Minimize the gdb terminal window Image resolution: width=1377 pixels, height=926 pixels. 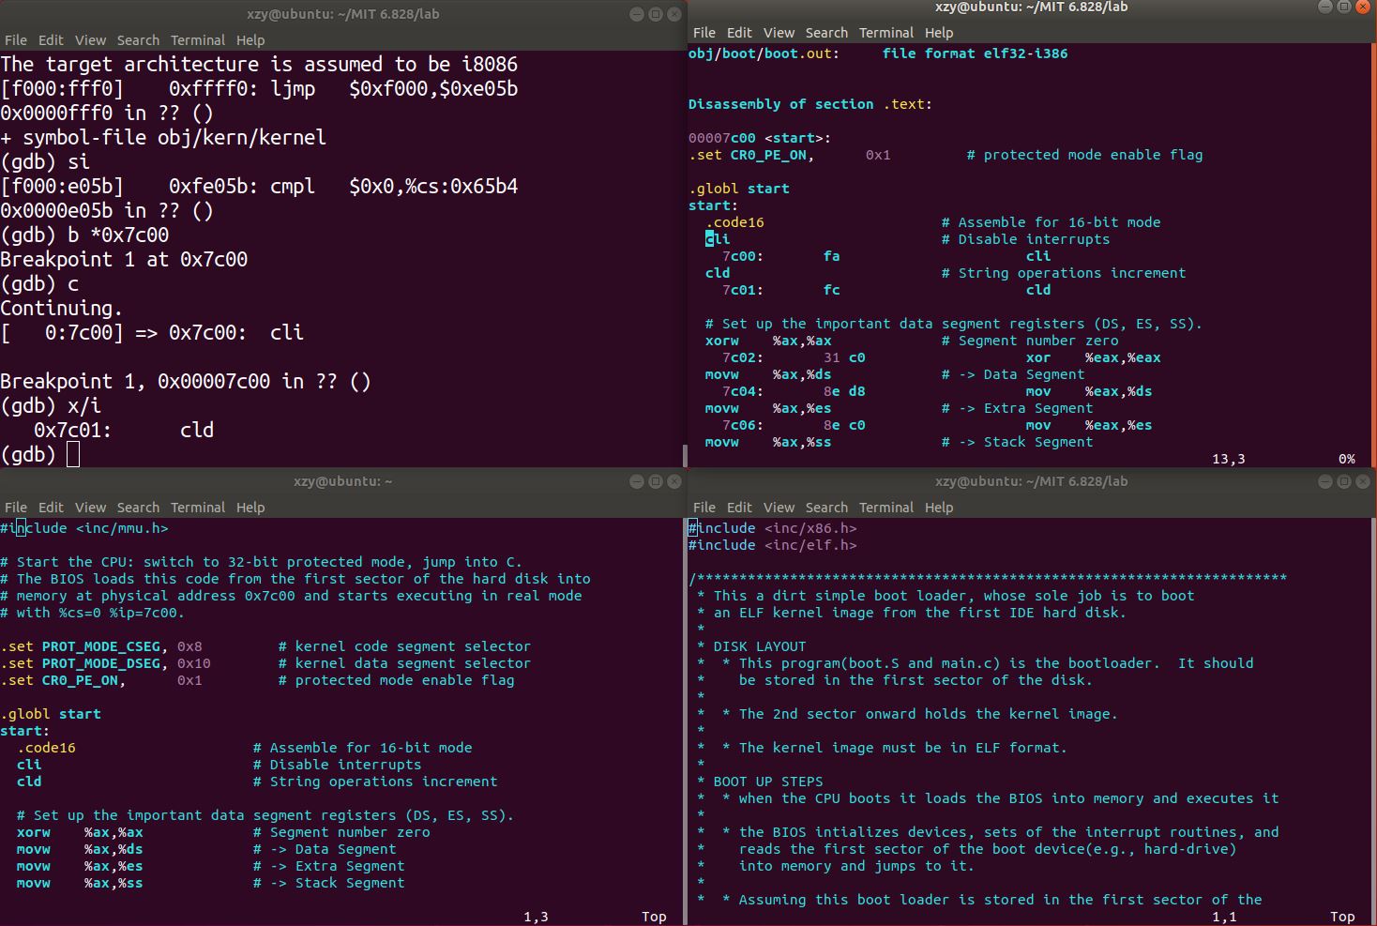(637, 14)
